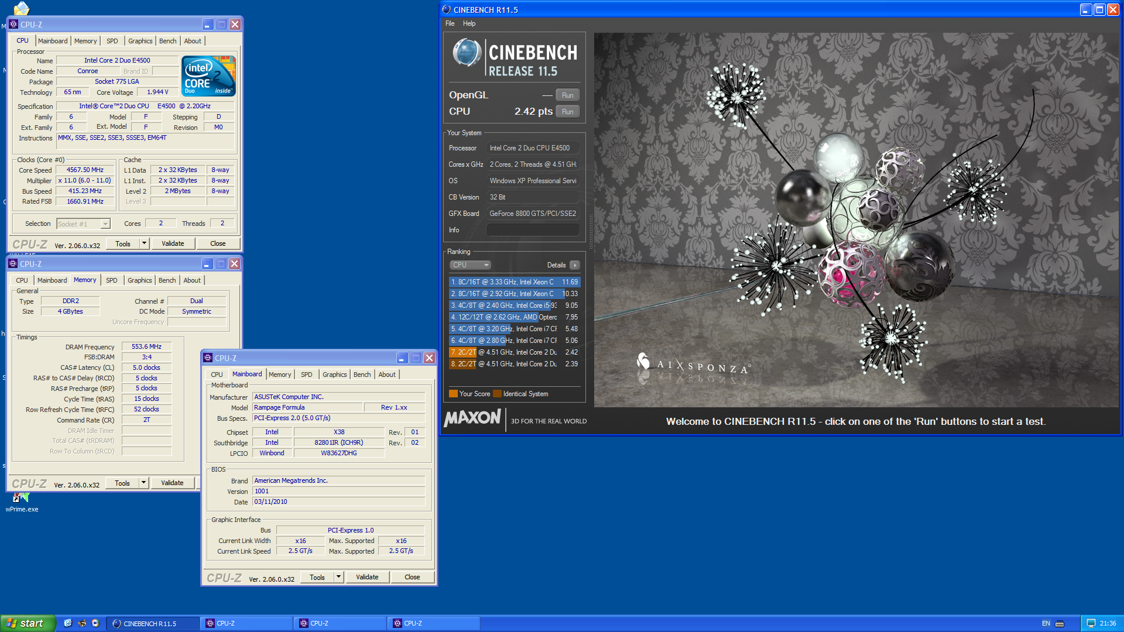Open the Bench tab in the top CPU-Z window
This screenshot has width=1124, height=632.
(168, 41)
